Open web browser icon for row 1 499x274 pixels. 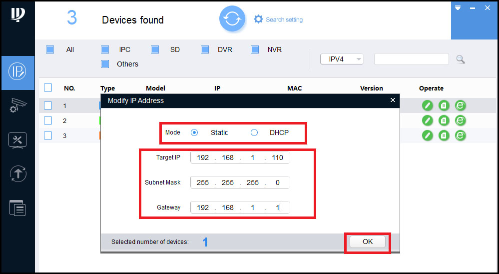pos(460,105)
